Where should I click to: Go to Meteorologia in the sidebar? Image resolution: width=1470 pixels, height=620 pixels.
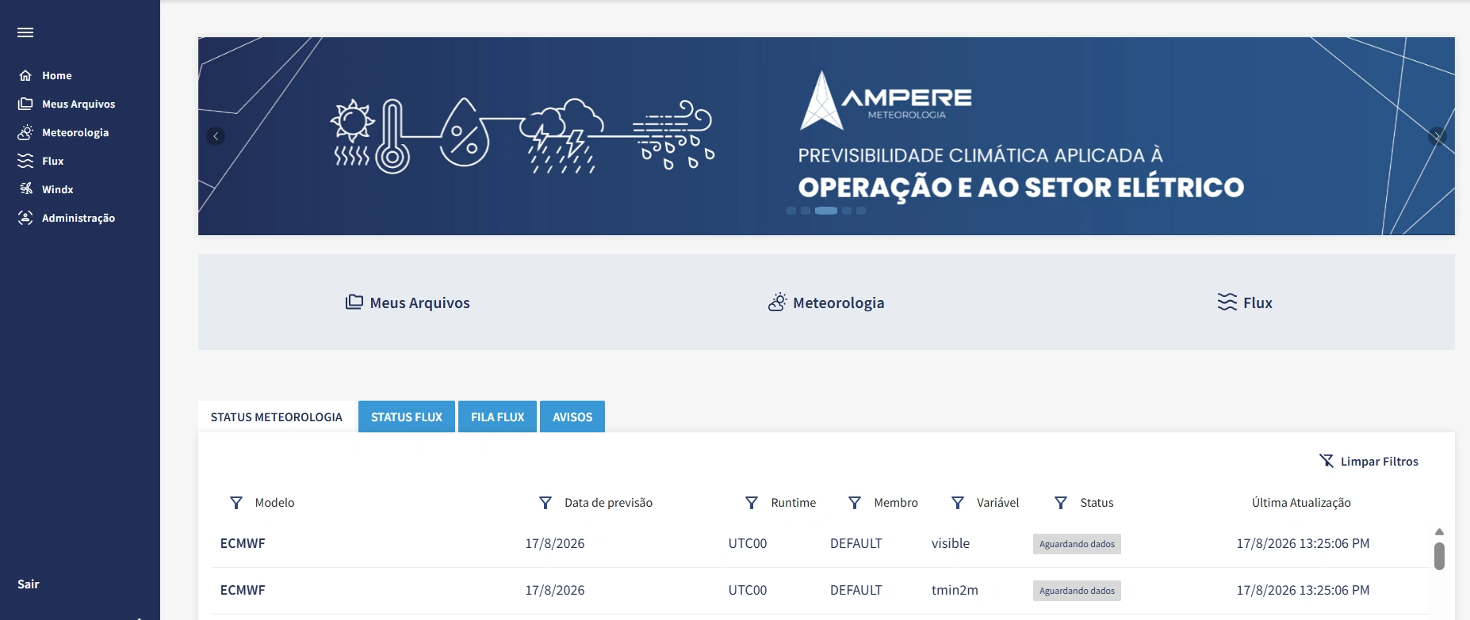[63, 132]
